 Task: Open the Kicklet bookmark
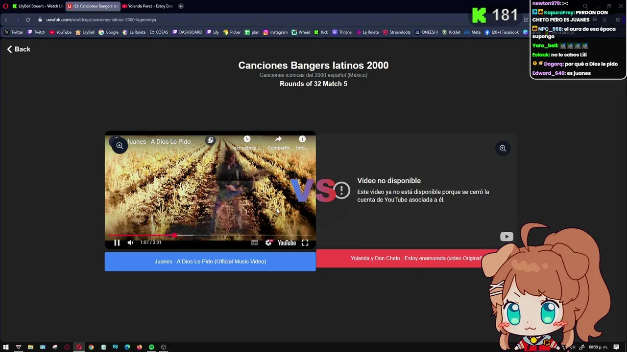tap(451, 32)
